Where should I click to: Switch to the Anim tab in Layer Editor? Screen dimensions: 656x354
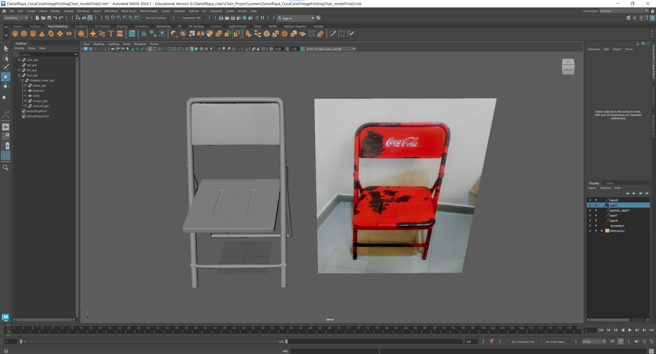(x=610, y=183)
